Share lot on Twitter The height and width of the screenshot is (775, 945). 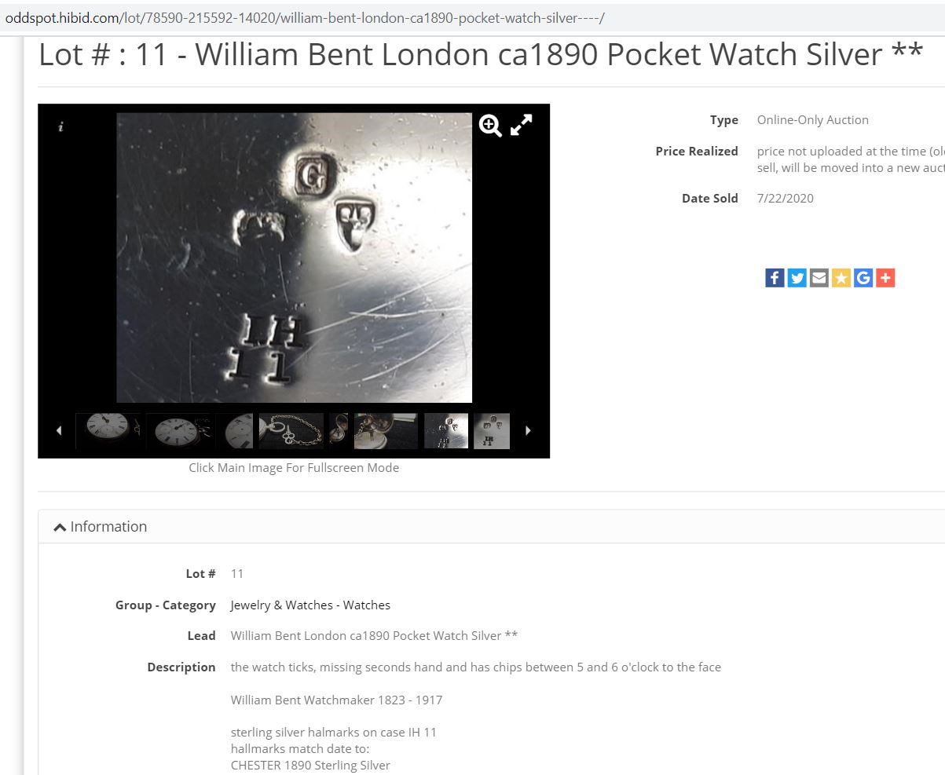point(797,278)
